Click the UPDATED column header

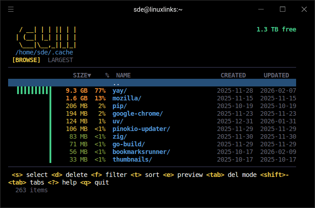click(x=276, y=75)
